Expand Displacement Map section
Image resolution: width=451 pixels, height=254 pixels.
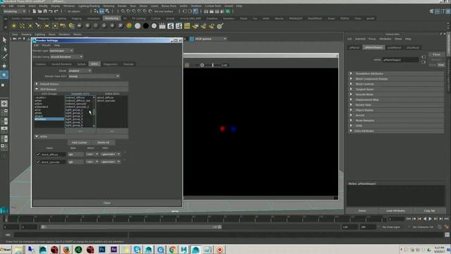(396, 99)
